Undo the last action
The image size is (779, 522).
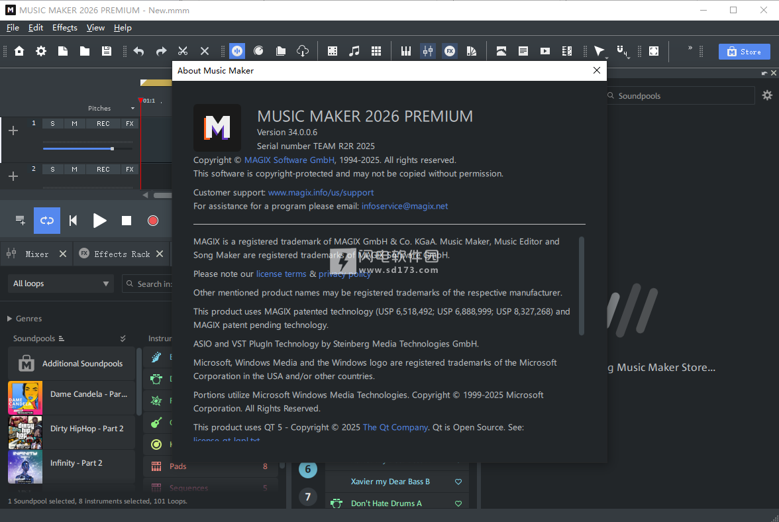(x=138, y=51)
